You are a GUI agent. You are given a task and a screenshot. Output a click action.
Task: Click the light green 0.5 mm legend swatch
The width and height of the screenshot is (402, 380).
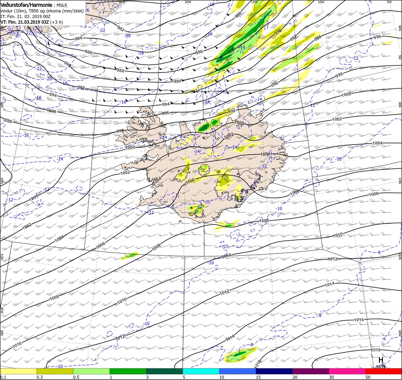[91, 372]
